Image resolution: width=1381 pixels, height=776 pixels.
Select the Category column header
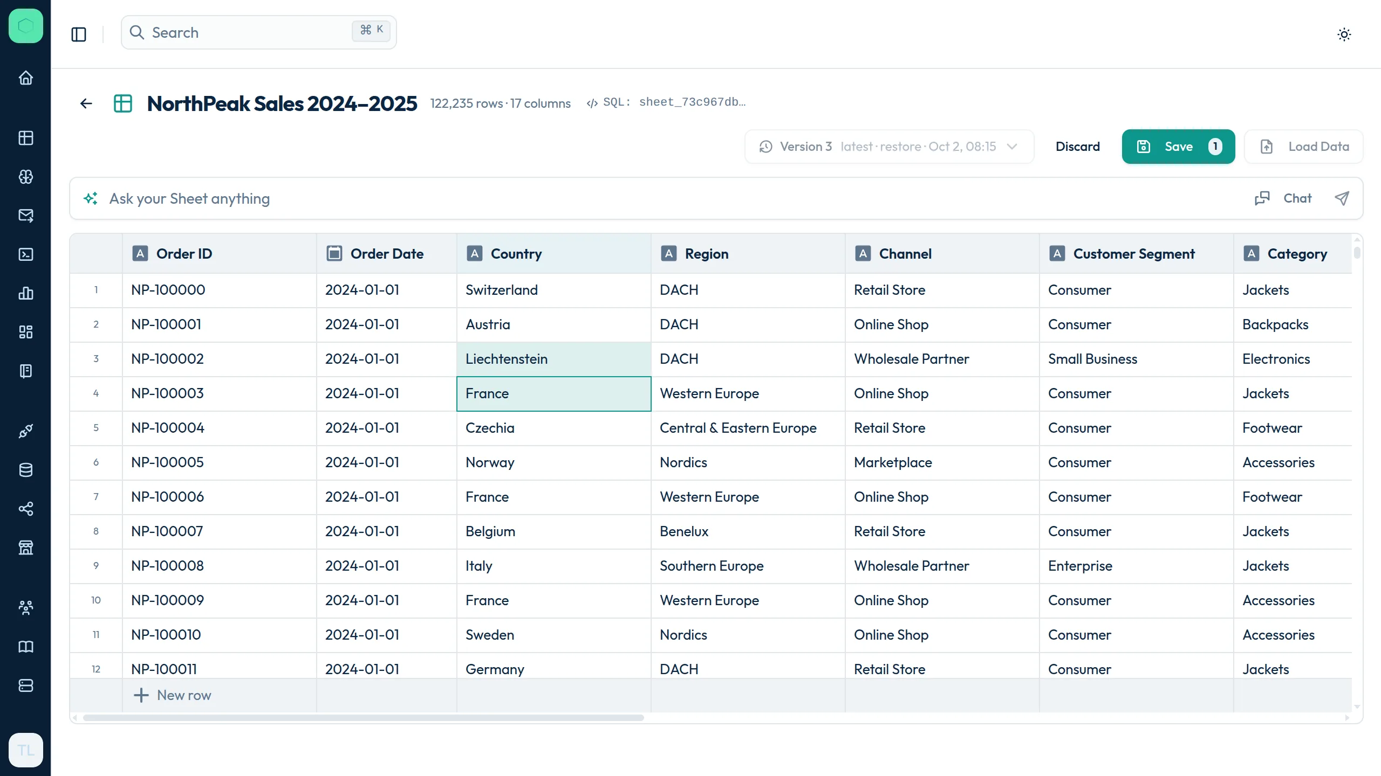pos(1293,253)
